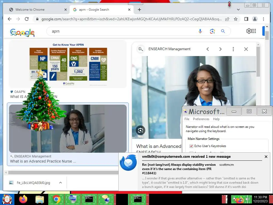
Task: Start voice search with microphone icon
Action: click(x=200, y=31)
